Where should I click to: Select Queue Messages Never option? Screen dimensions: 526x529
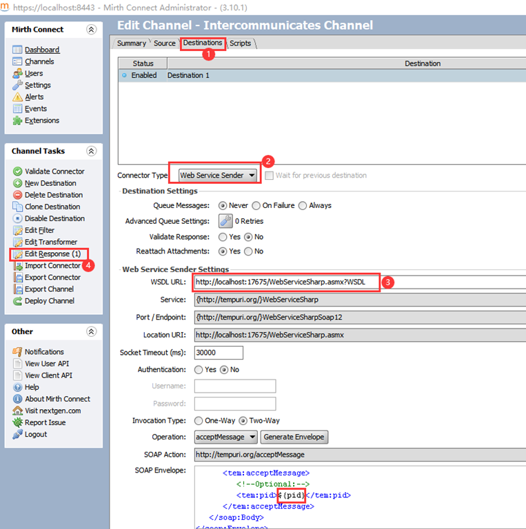(x=223, y=205)
